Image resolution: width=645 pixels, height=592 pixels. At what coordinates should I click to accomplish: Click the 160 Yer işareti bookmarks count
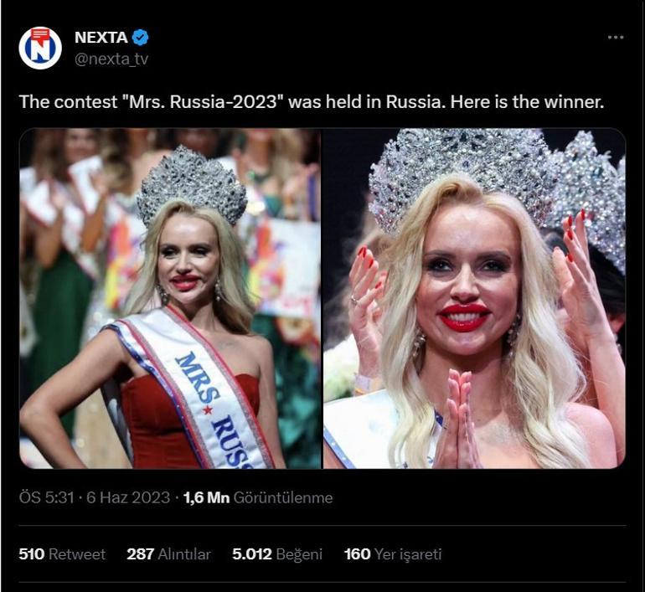pos(357,553)
